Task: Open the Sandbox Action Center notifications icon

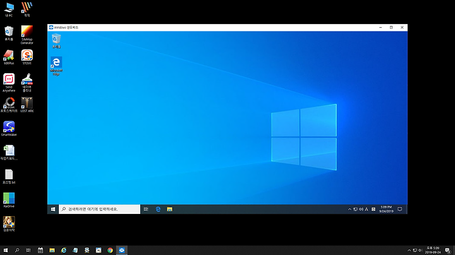Action: (x=400, y=209)
